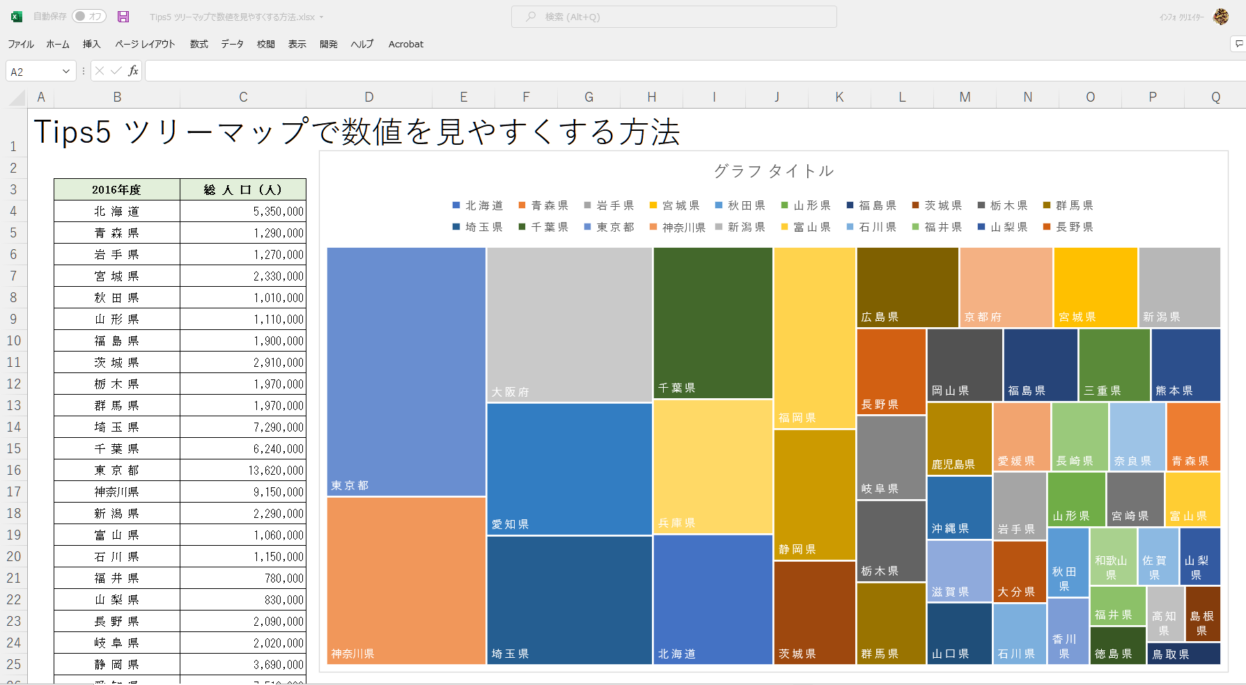
Task: Click the formula bar cancel X icon
Action: (100, 71)
